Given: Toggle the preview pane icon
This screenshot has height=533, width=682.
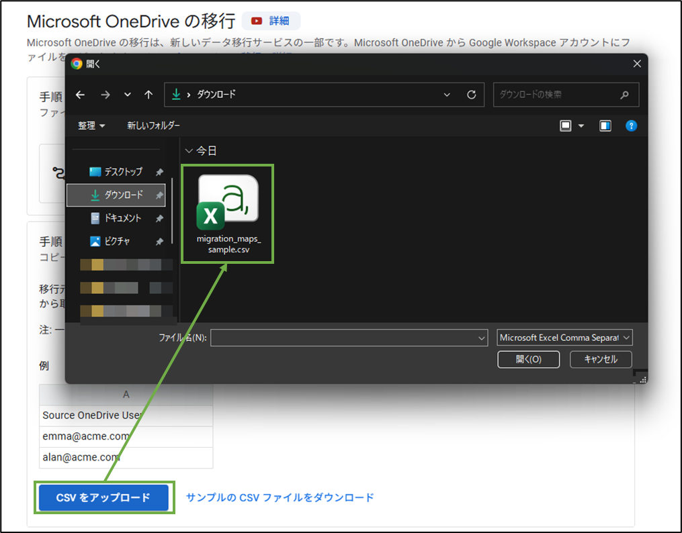Looking at the screenshot, I should pyautogui.click(x=605, y=126).
